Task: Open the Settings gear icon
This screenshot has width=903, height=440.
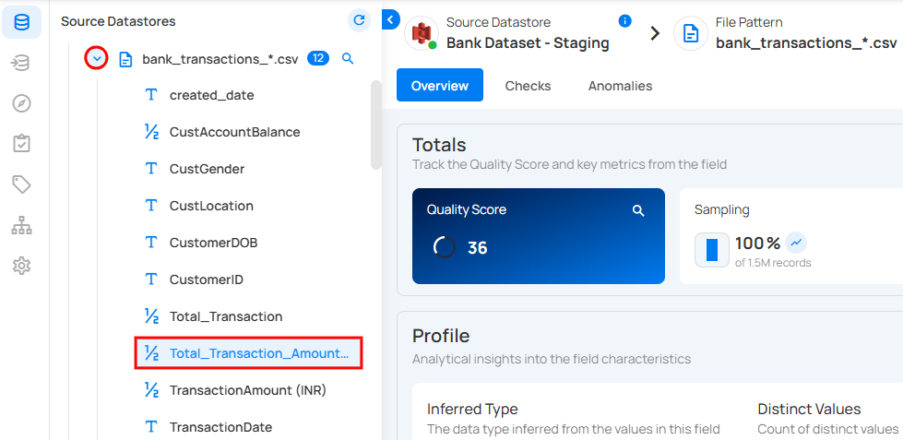Action: click(x=21, y=266)
